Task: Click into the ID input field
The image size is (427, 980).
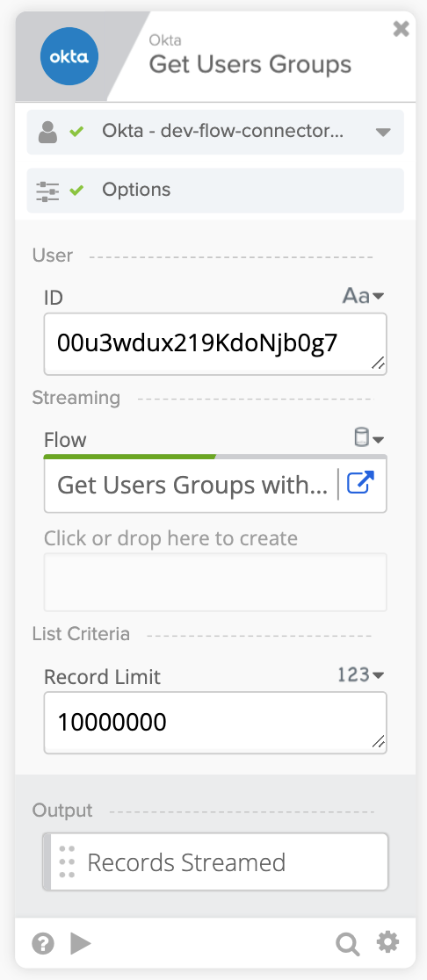Action: (215, 343)
